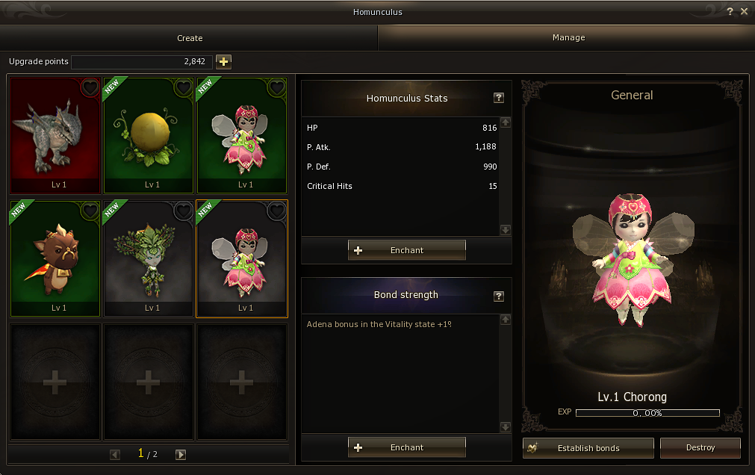Viewport: 755px width, 475px height.
Task: Click the Homunculus Stats list down arrow
Action: [505, 230]
